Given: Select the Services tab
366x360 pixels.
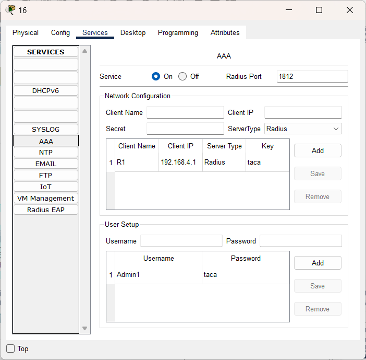Looking at the screenshot, I should point(95,32).
